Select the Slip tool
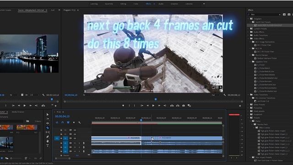This screenshot has height=165, width=293. (x=48, y=132)
